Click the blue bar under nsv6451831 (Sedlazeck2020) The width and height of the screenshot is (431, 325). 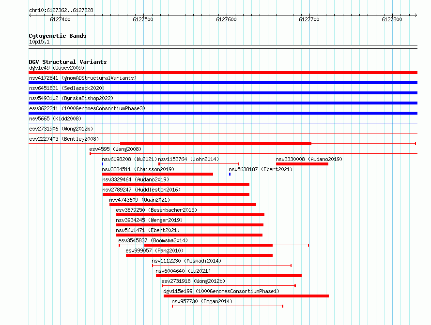[x=223, y=93]
